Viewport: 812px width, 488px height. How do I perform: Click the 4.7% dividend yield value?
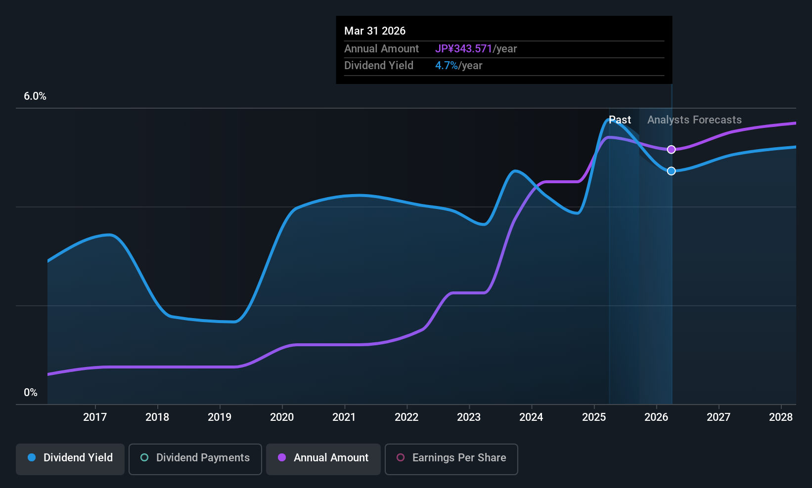point(447,66)
